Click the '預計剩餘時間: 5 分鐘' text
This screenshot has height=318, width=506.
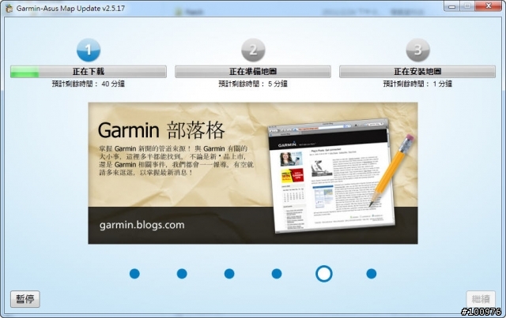click(x=253, y=84)
